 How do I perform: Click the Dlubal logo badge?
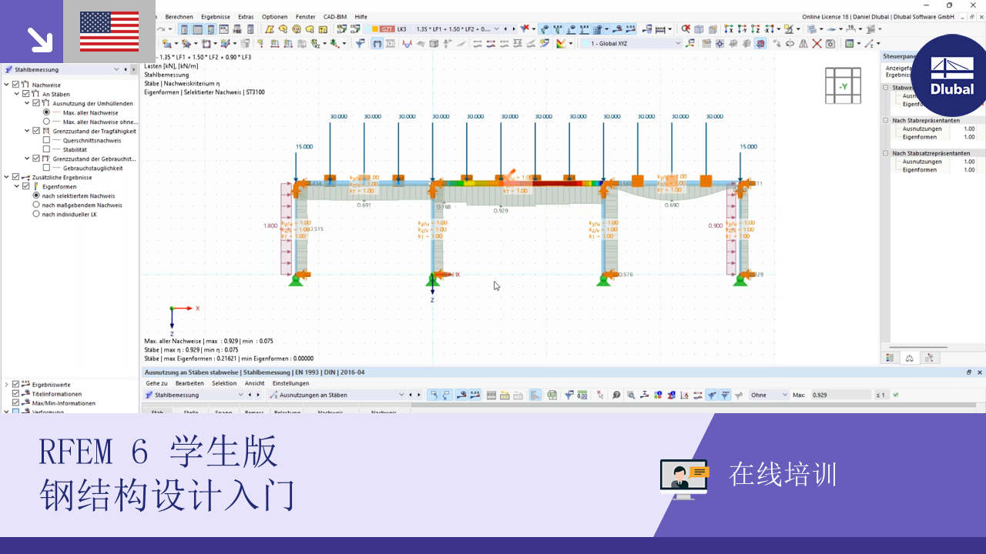pyautogui.click(x=952, y=75)
